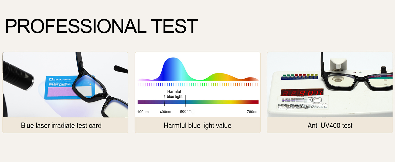Click the PROFESSIONAL TEST heading
Image resolution: width=395 pixels, height=162 pixels.
101,26
